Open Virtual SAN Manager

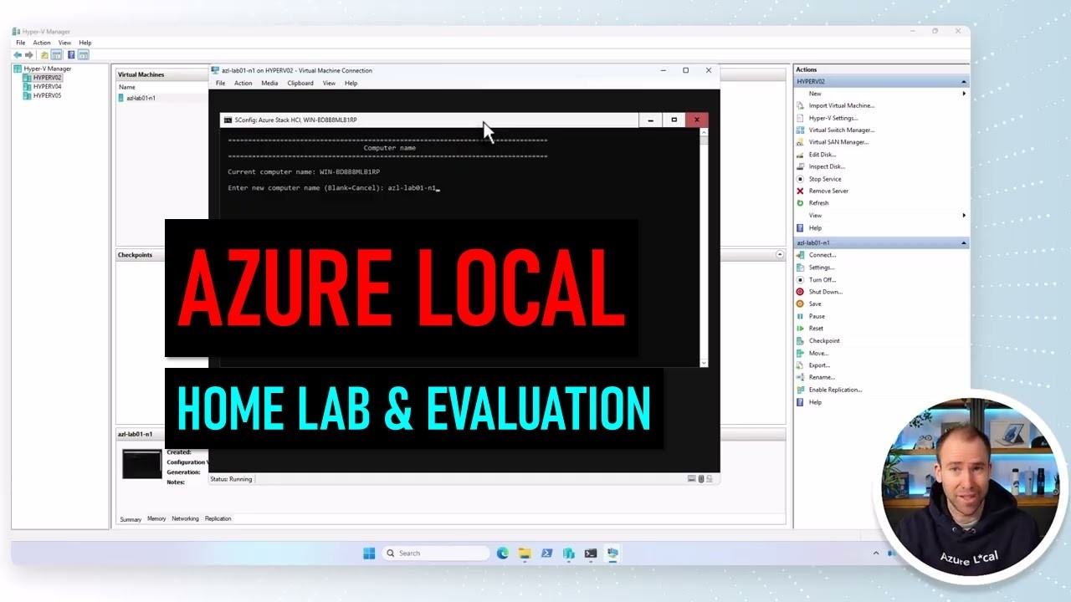pyautogui.click(x=838, y=142)
